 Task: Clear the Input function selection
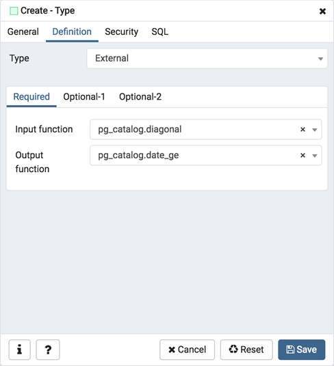[x=303, y=129]
